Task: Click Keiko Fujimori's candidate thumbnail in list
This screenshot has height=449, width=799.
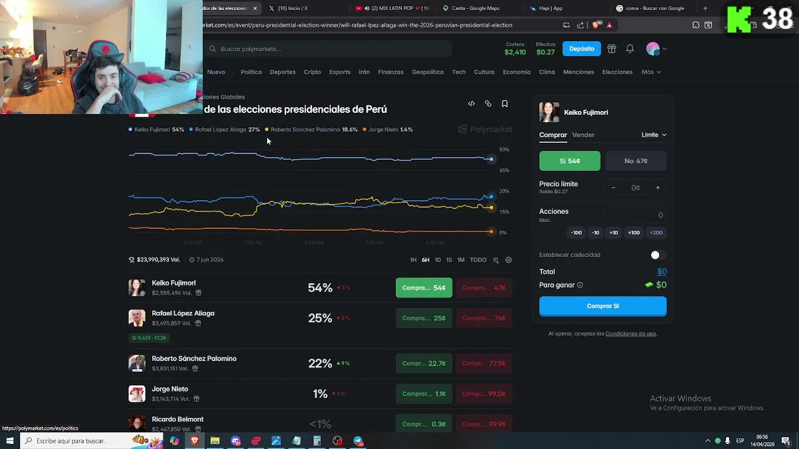Action: (137, 287)
